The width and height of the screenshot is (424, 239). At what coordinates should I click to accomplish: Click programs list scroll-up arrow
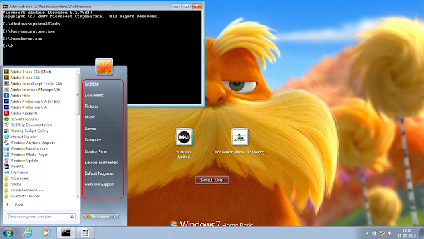point(78,72)
